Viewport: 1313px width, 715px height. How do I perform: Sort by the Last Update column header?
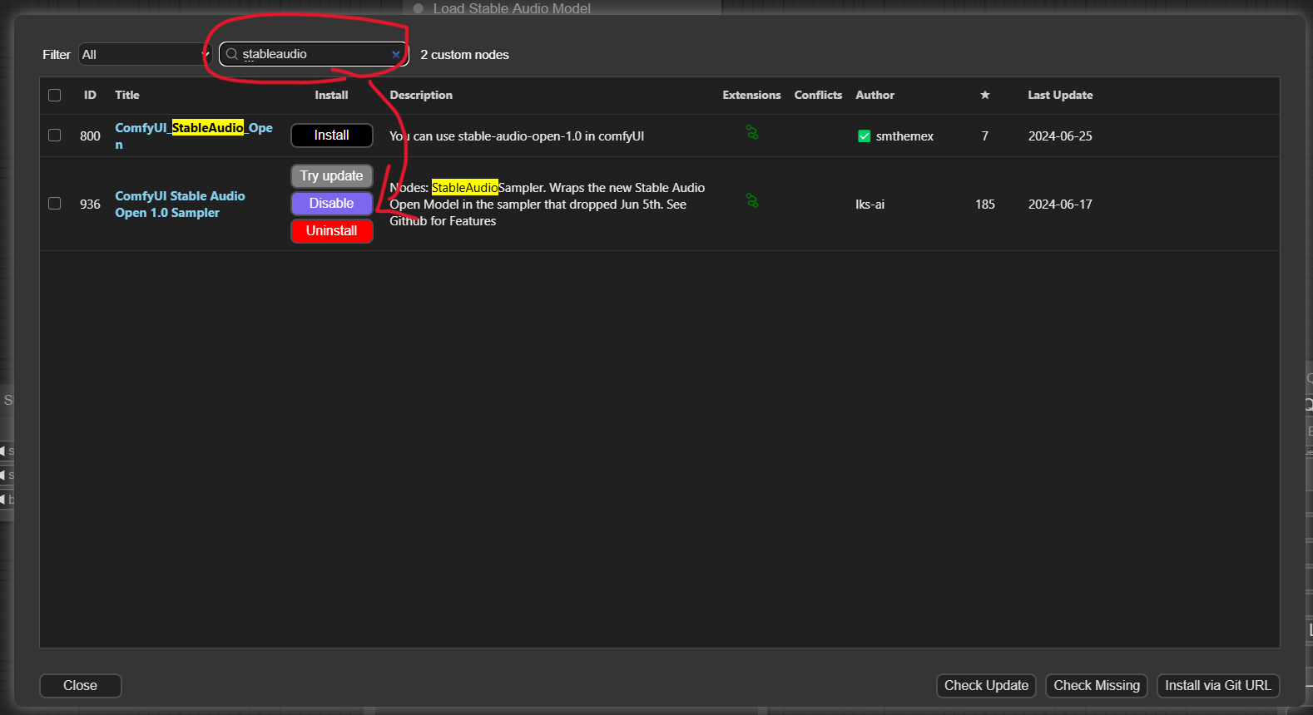pyautogui.click(x=1060, y=95)
